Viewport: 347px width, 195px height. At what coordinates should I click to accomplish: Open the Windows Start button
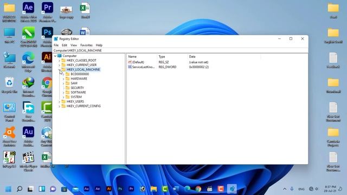pyautogui.click(x=9, y=189)
